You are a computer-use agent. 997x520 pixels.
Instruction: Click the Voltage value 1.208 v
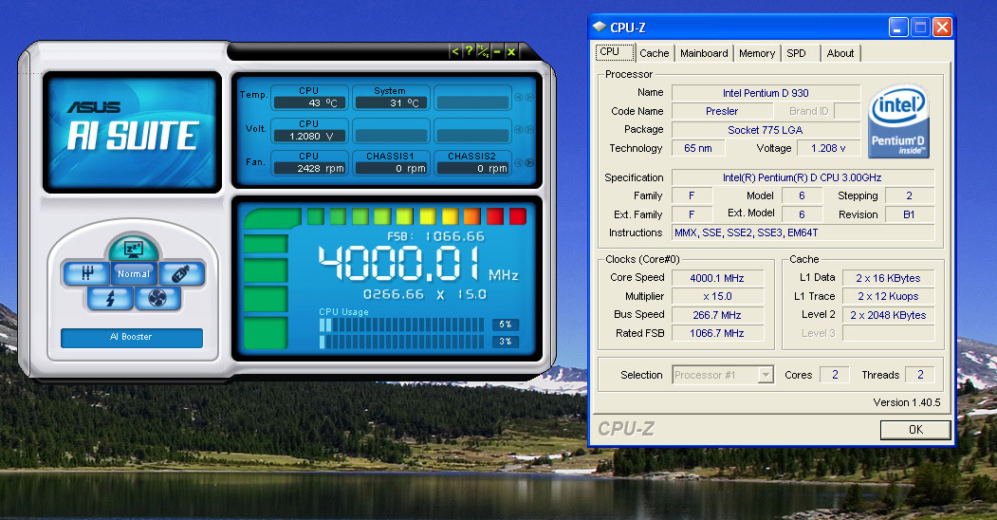coord(828,148)
